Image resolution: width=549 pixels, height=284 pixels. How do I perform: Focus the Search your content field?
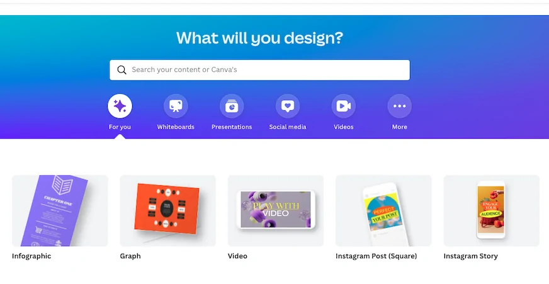click(259, 70)
